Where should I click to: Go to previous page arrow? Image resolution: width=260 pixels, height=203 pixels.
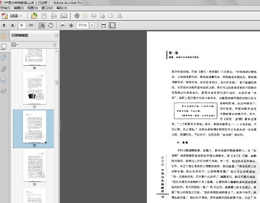pyautogui.click(x=4, y=25)
